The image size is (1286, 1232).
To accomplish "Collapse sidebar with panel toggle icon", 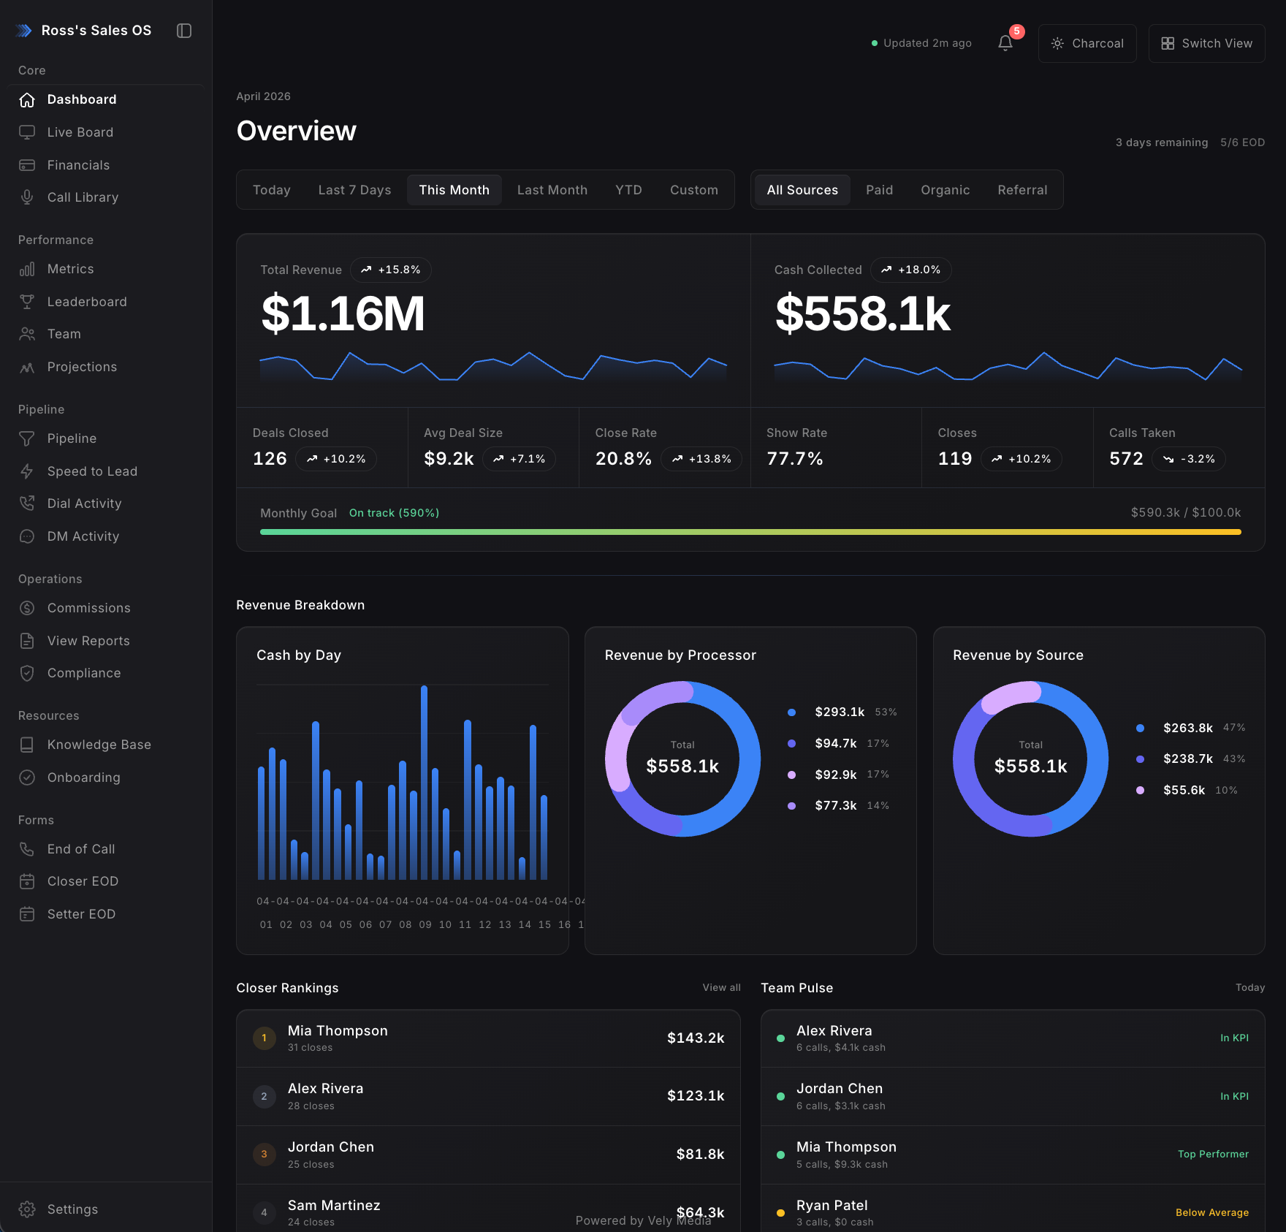I will (x=184, y=31).
